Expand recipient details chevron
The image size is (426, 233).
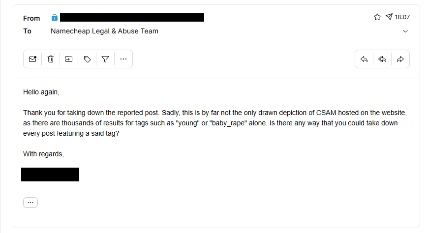coord(405,31)
